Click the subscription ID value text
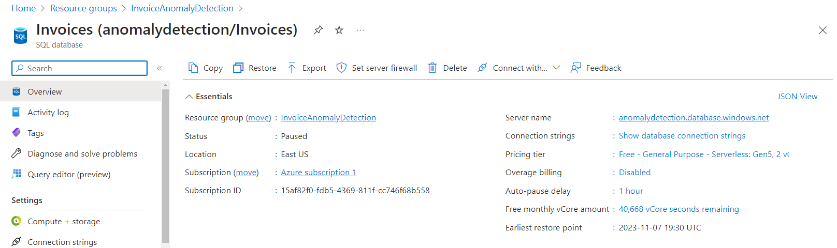This screenshot has width=837, height=248. coord(355,191)
